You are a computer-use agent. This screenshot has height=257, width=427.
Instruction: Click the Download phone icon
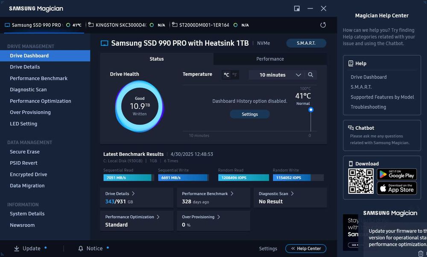point(351,164)
